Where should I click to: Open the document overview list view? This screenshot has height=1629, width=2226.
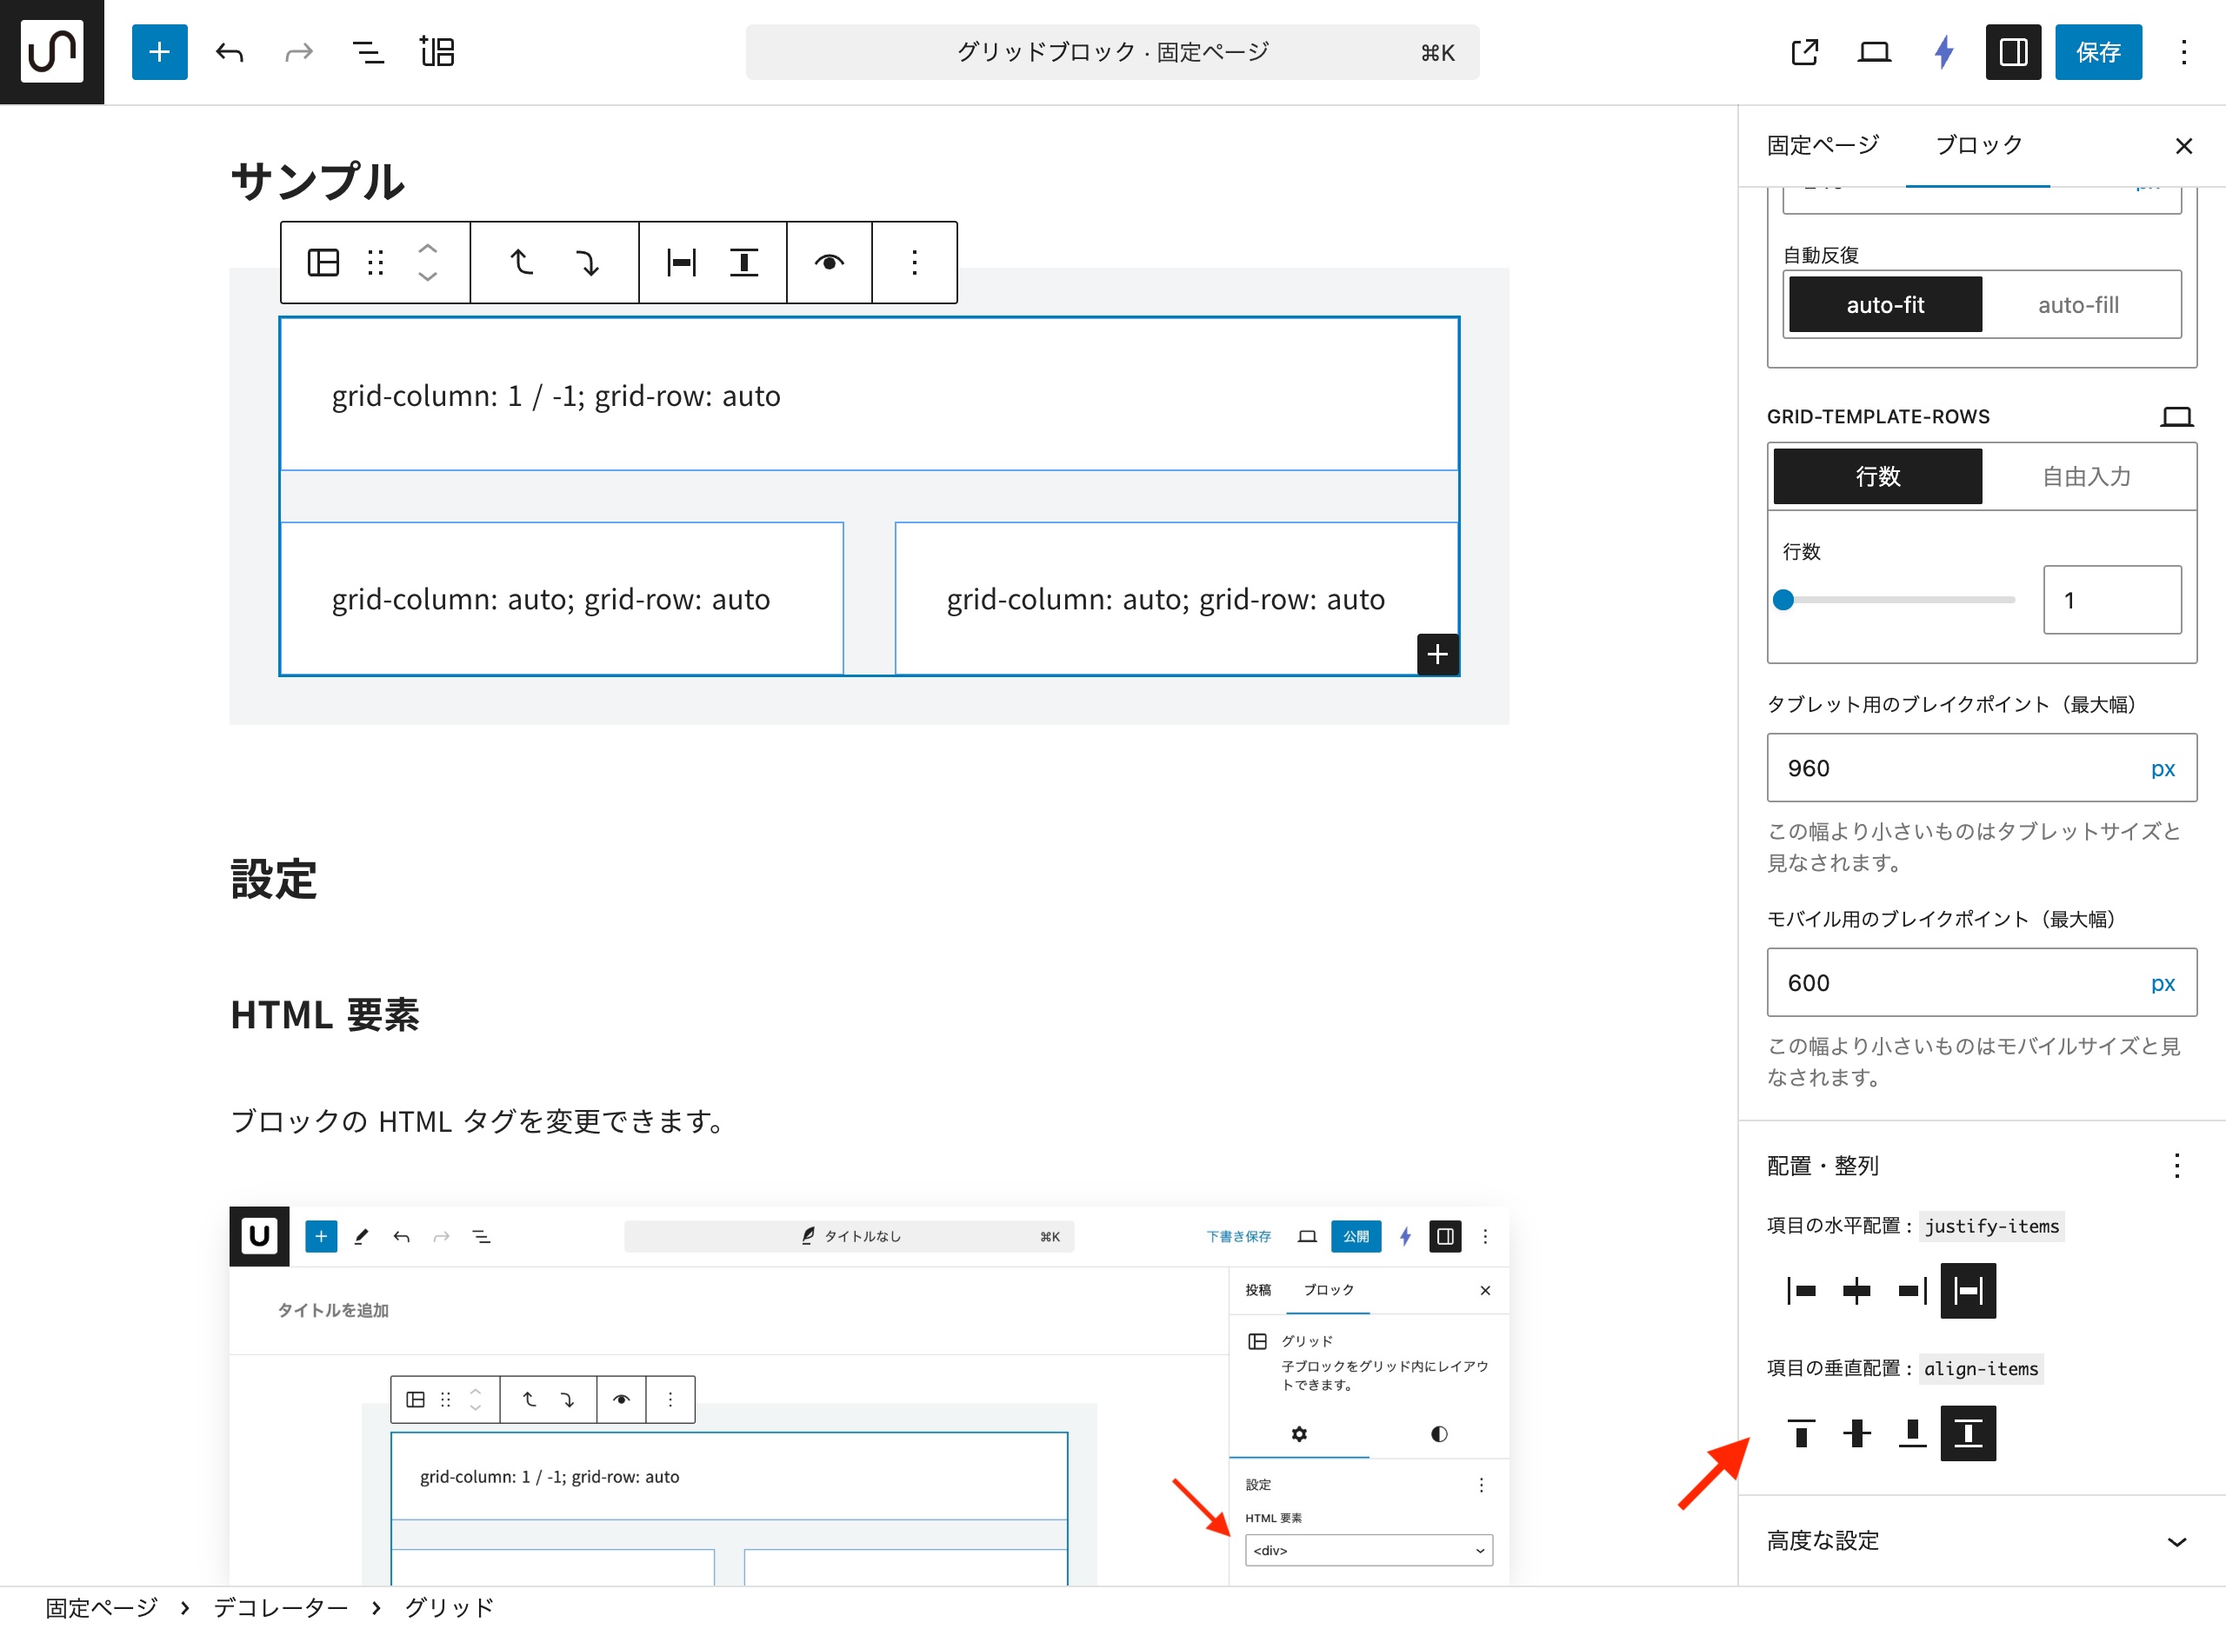click(368, 52)
